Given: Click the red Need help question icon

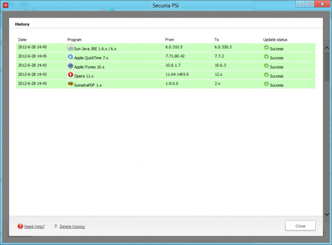Looking at the screenshot, I should pyautogui.click(x=20, y=226).
